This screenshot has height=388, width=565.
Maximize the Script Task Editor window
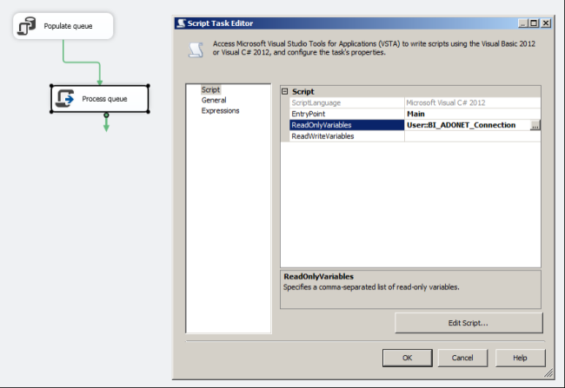534,23
